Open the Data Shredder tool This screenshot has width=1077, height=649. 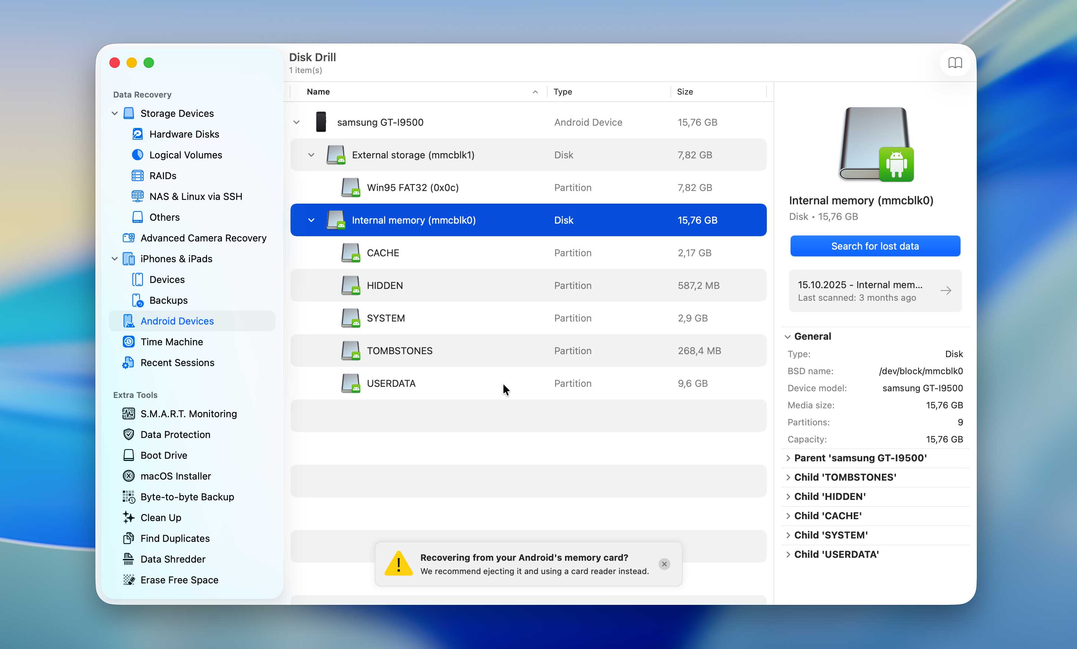[173, 559]
